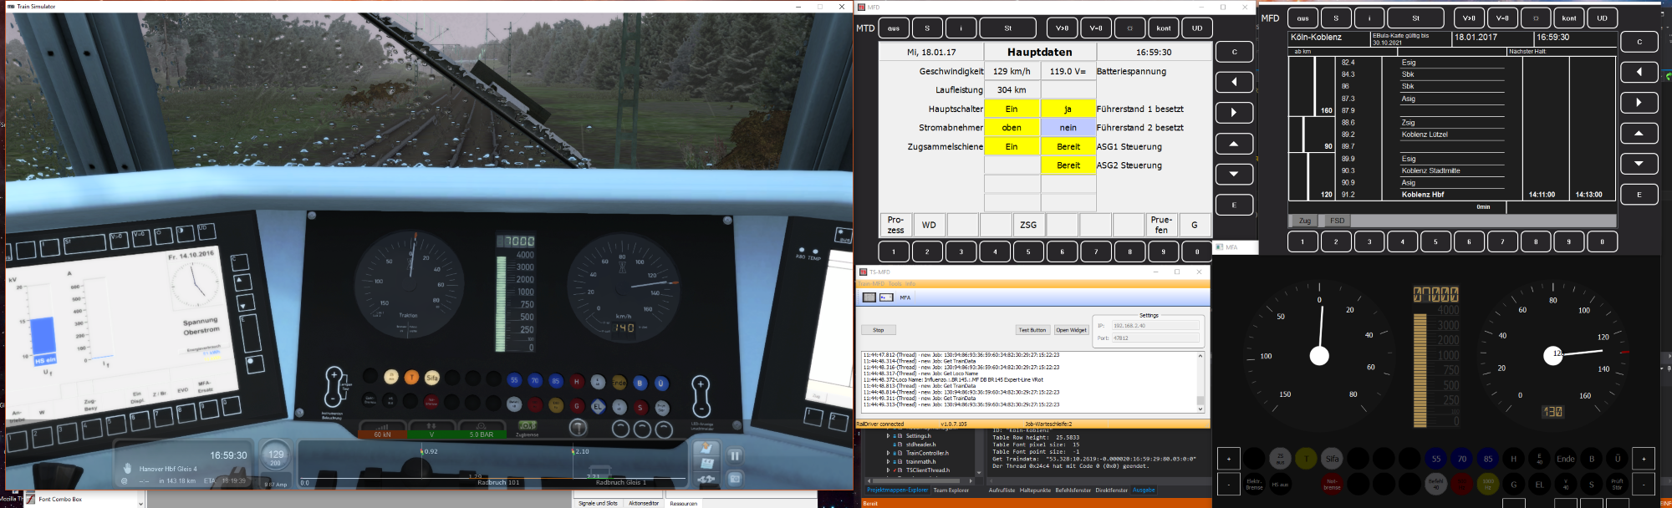Toggle the Prüf Stör indicator

coord(1618,485)
